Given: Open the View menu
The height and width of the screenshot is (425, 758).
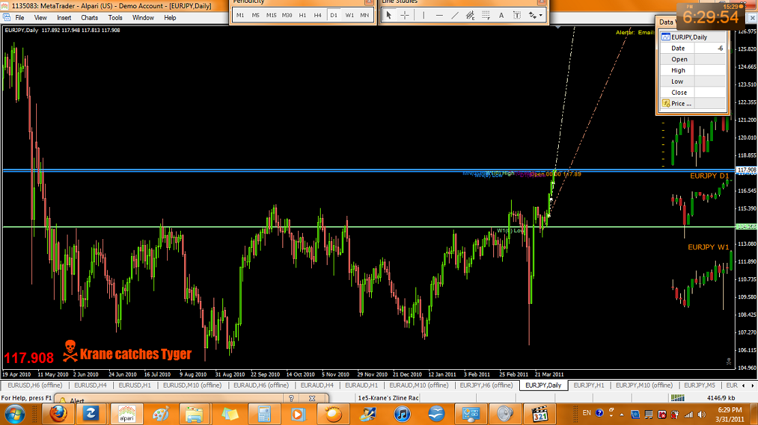Looking at the screenshot, I should pyautogui.click(x=40, y=18).
